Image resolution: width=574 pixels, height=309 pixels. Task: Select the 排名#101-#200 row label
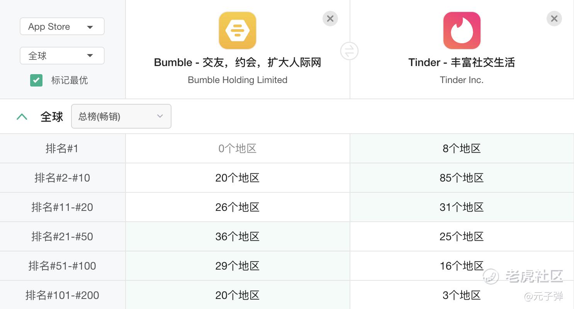coord(62,295)
